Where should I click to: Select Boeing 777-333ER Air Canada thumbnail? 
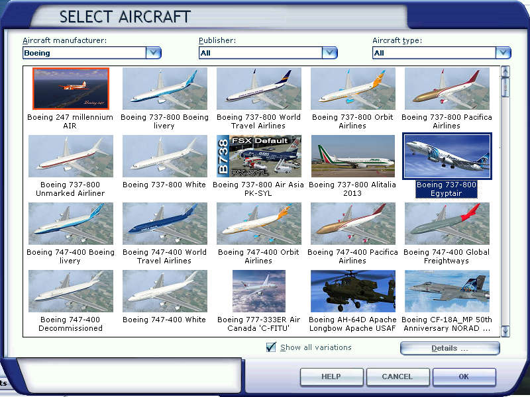pos(258,291)
